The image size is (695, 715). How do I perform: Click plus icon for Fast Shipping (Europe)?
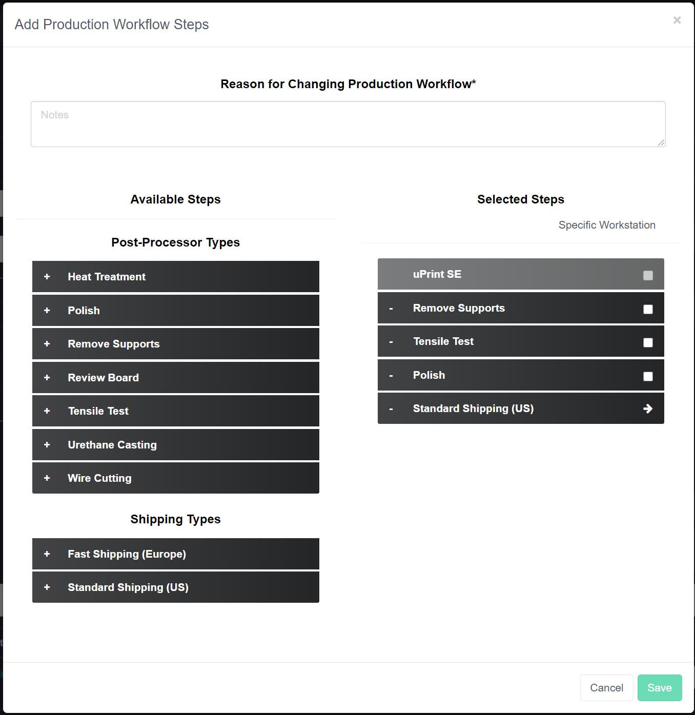point(47,554)
